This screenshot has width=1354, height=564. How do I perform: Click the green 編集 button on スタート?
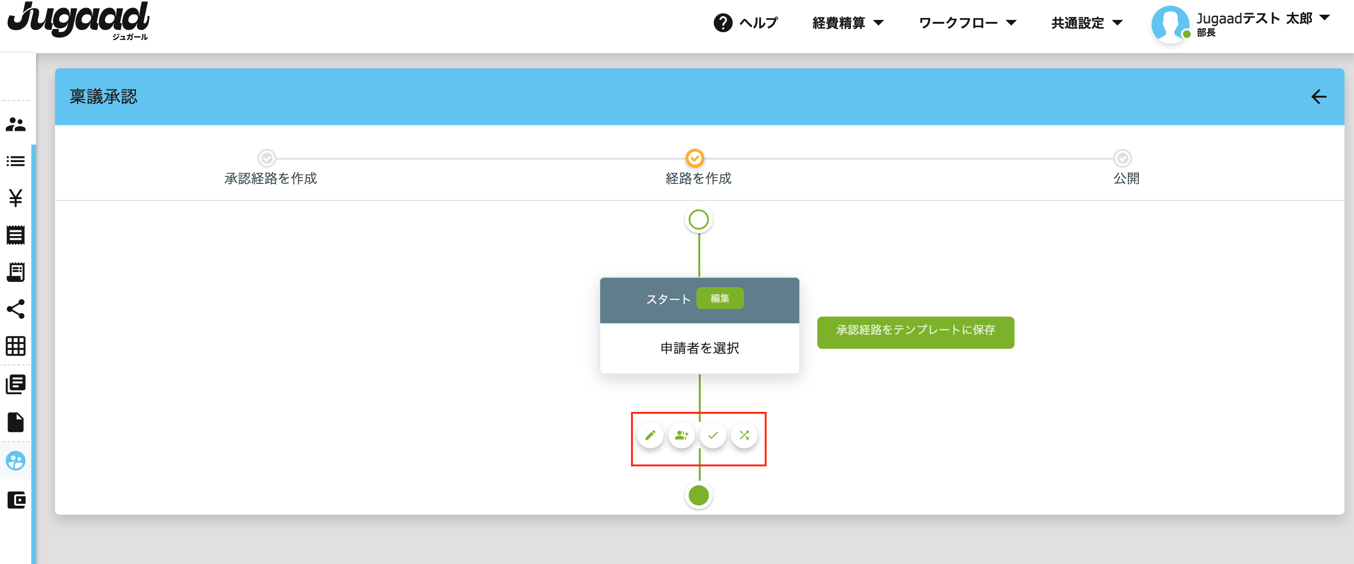pyautogui.click(x=720, y=299)
